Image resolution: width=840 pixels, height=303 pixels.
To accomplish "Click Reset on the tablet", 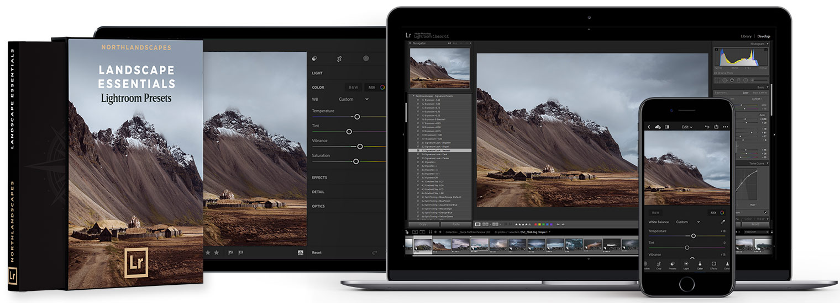I will tap(317, 252).
